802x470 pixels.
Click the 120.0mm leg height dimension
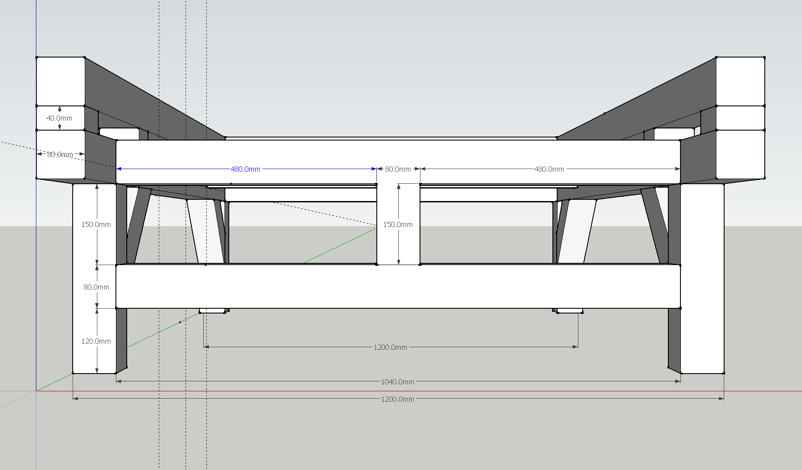coord(96,341)
